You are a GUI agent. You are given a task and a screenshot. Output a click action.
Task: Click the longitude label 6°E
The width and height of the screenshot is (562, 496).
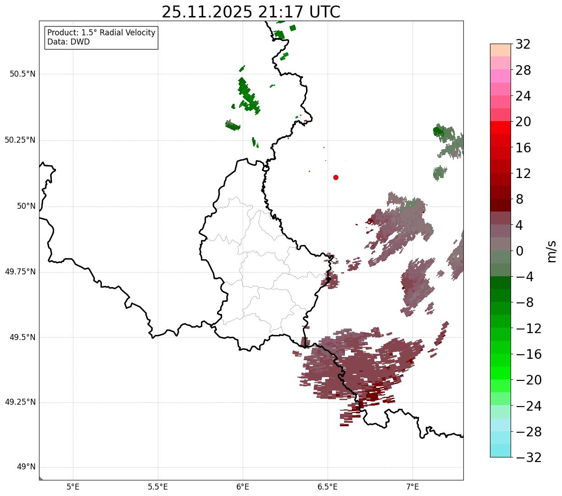243,487
